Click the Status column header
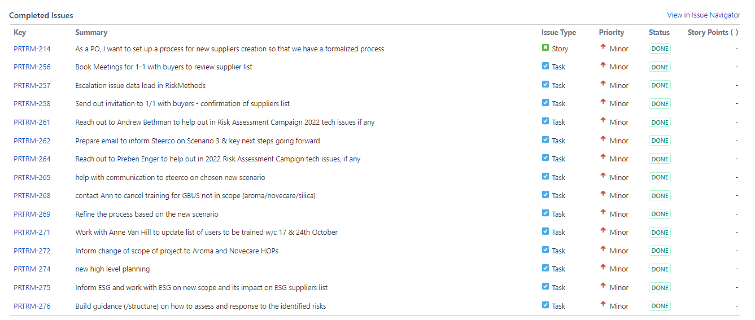 point(659,33)
